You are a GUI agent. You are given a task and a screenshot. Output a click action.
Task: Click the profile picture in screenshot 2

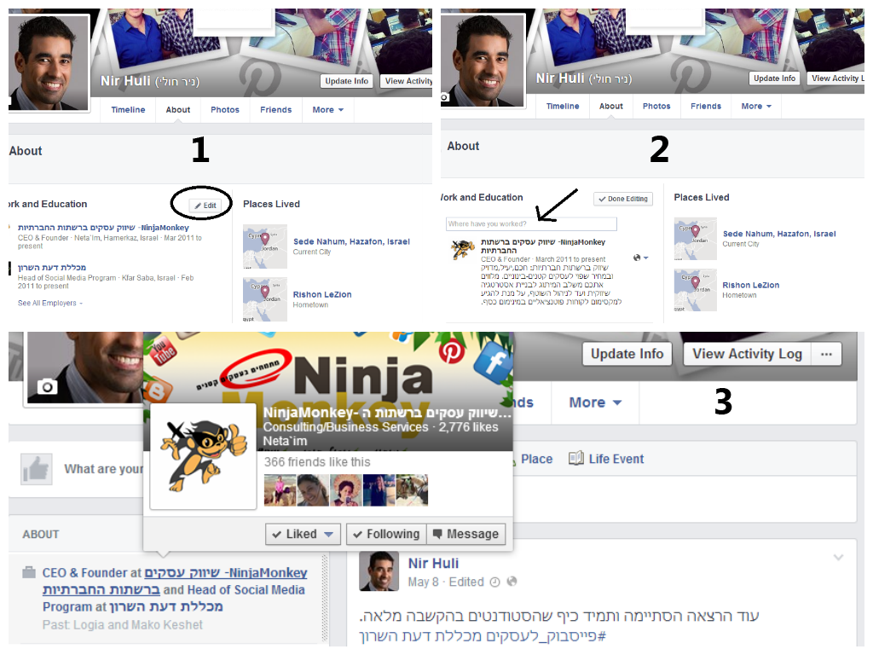click(x=483, y=60)
